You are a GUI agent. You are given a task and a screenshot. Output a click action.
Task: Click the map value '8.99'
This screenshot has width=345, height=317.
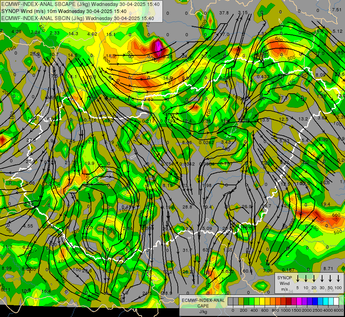coord(7,268)
